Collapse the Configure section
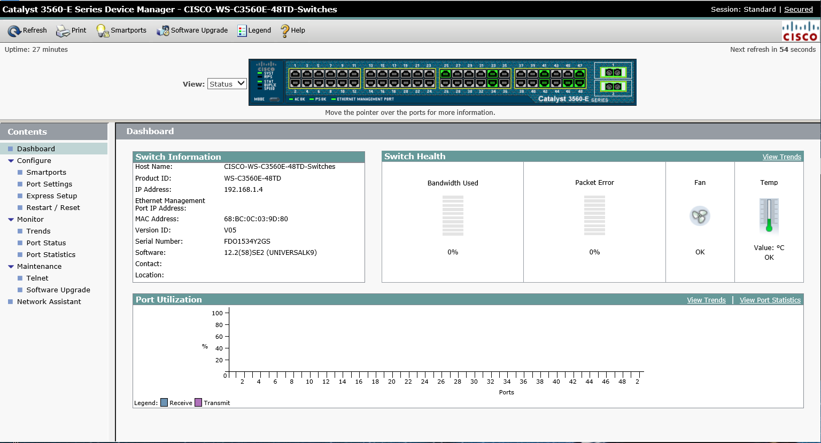The height and width of the screenshot is (443, 821). (x=11, y=160)
